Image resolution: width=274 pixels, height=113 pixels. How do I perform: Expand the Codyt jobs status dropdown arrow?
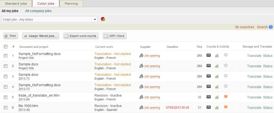(95, 19)
